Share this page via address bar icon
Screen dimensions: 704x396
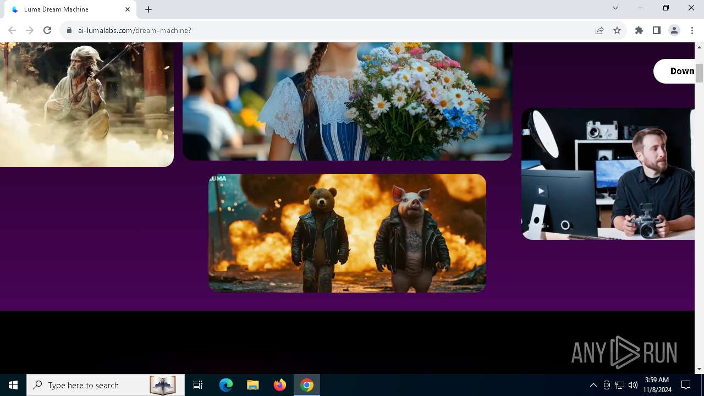tap(599, 30)
